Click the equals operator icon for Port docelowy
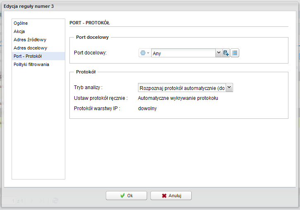300x210 pixels. pos(145,53)
